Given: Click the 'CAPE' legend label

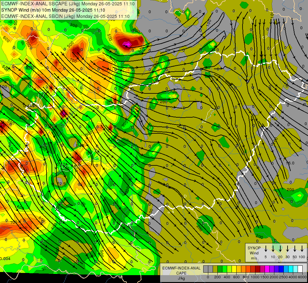Looking at the screenshot, I should click(181, 273).
